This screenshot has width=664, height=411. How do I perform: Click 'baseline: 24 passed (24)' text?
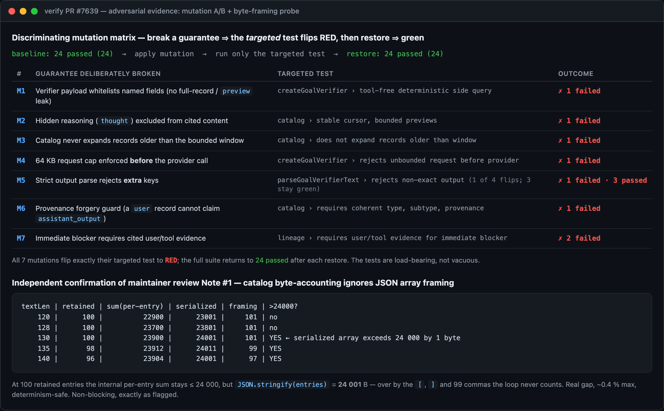pos(62,54)
